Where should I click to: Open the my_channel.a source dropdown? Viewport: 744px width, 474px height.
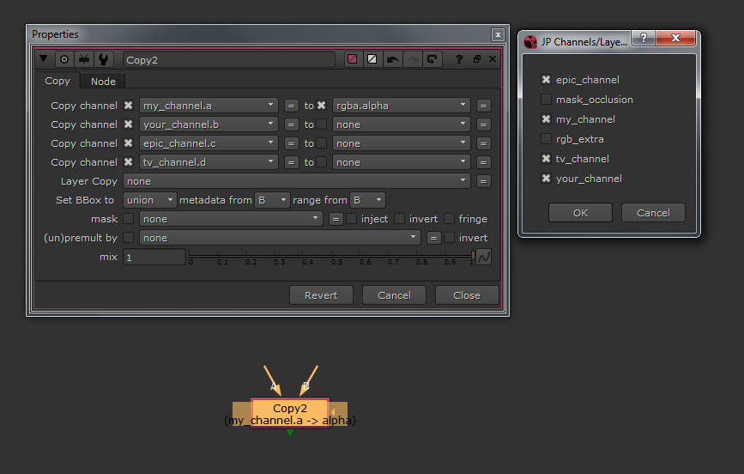click(209, 106)
